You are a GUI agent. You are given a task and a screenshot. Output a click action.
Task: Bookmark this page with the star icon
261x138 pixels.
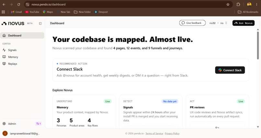(x=228, y=5)
